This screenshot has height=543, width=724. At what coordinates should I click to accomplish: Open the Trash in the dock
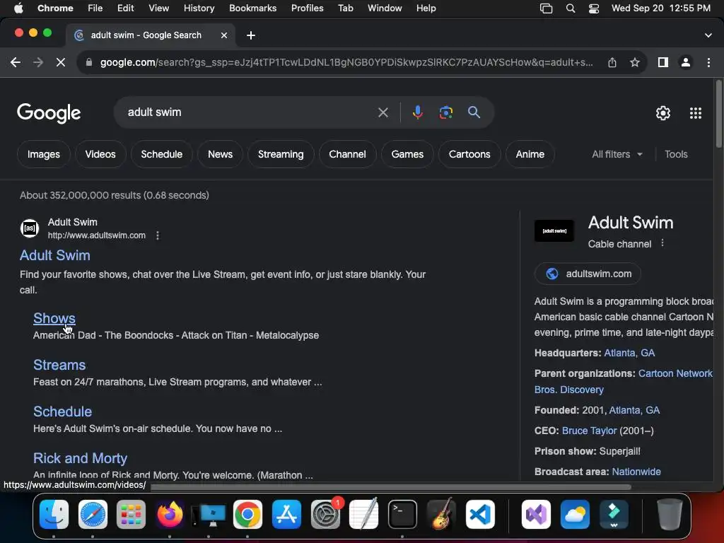(x=670, y=514)
